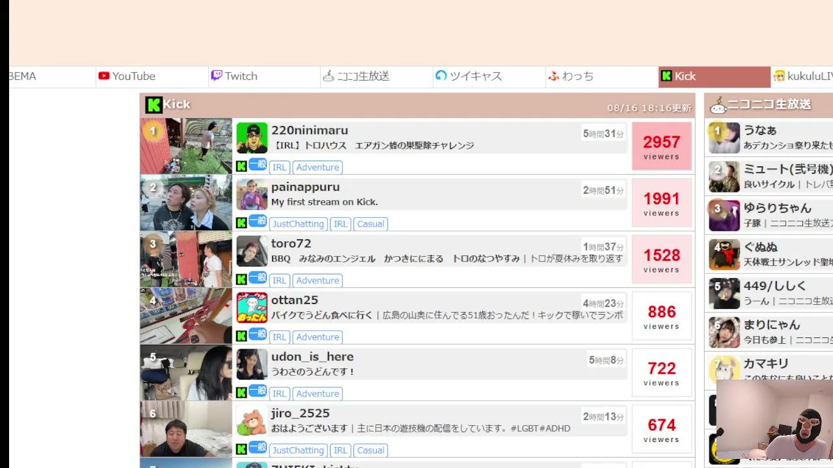Open 220ninimaru stream thumbnail
The image size is (833, 468).
[x=186, y=146]
